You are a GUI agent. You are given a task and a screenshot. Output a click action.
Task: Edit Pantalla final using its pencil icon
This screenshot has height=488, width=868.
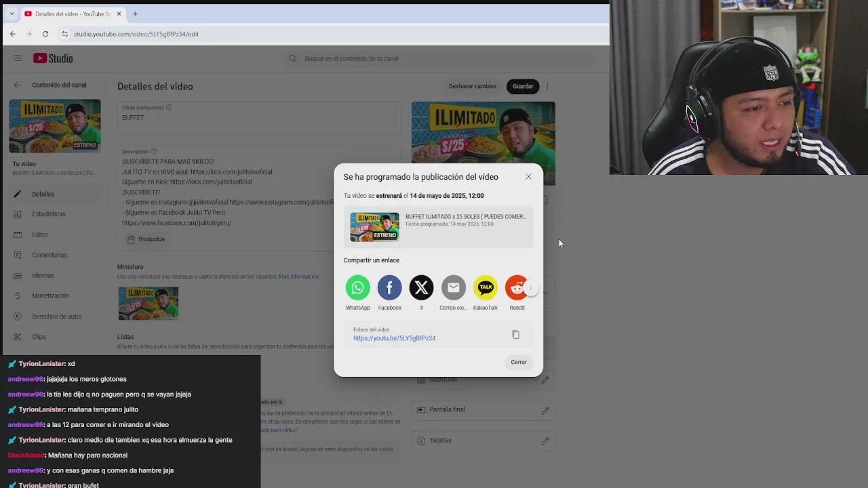(x=545, y=409)
